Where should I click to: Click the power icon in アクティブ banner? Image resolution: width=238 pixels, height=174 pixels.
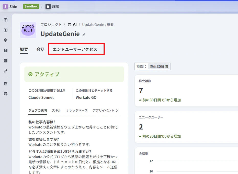(30, 74)
